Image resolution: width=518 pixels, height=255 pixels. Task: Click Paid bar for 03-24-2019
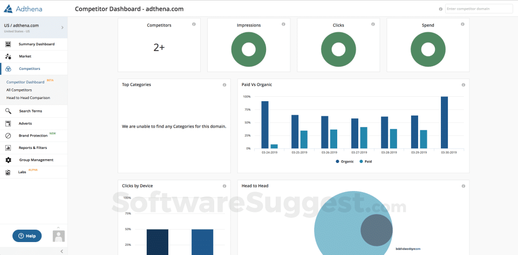tap(274, 147)
